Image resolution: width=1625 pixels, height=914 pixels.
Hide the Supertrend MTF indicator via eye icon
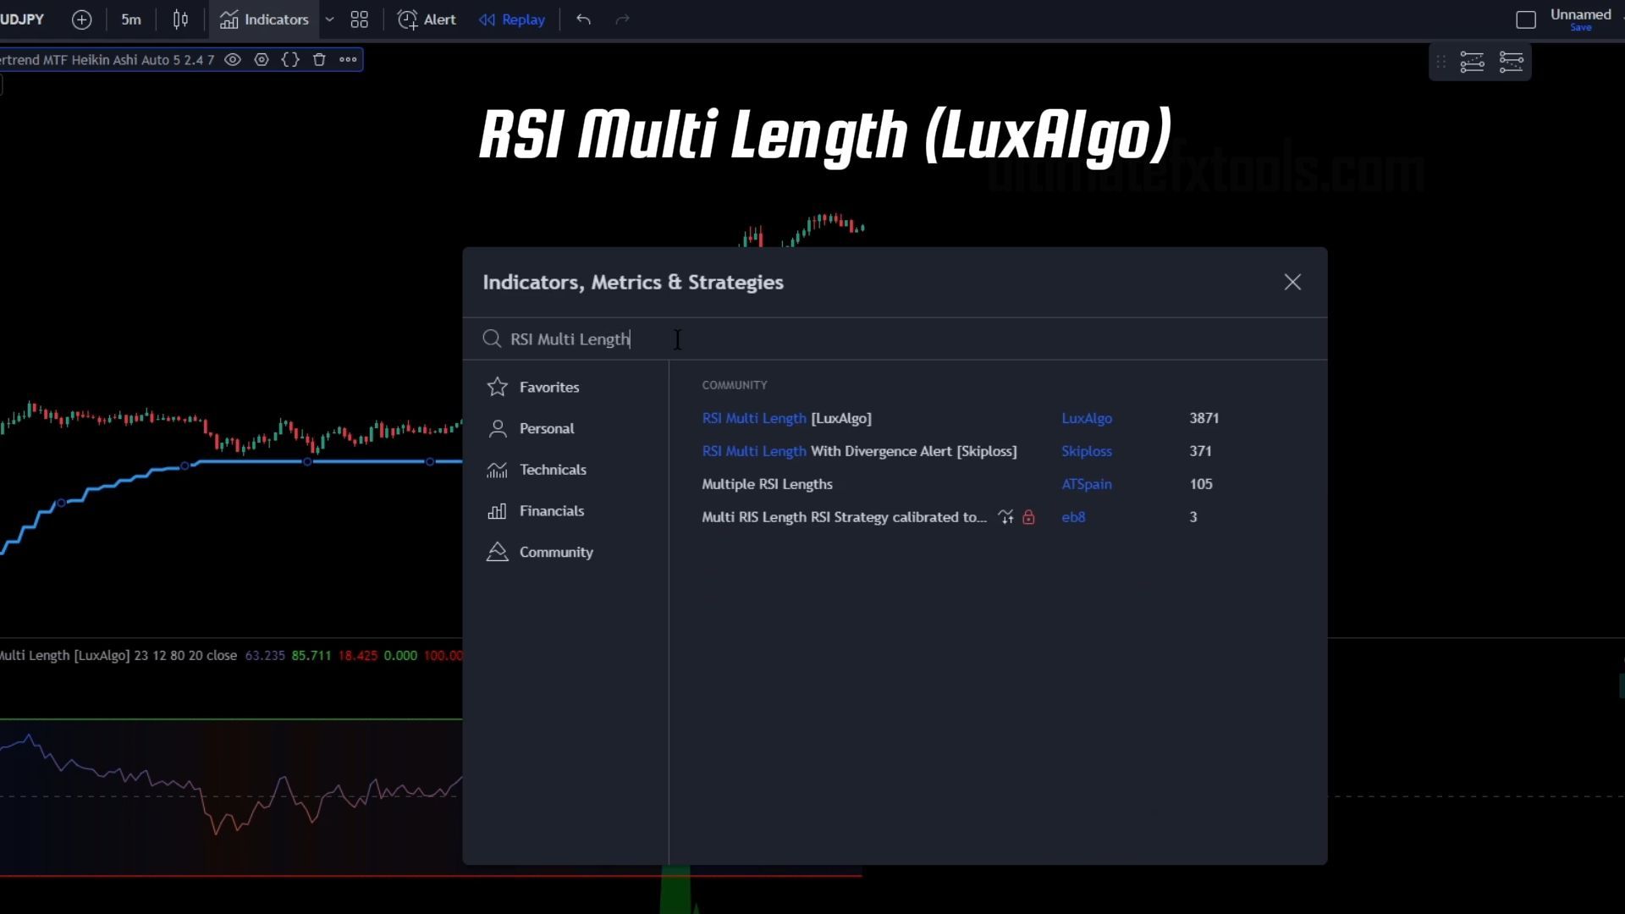point(233,59)
